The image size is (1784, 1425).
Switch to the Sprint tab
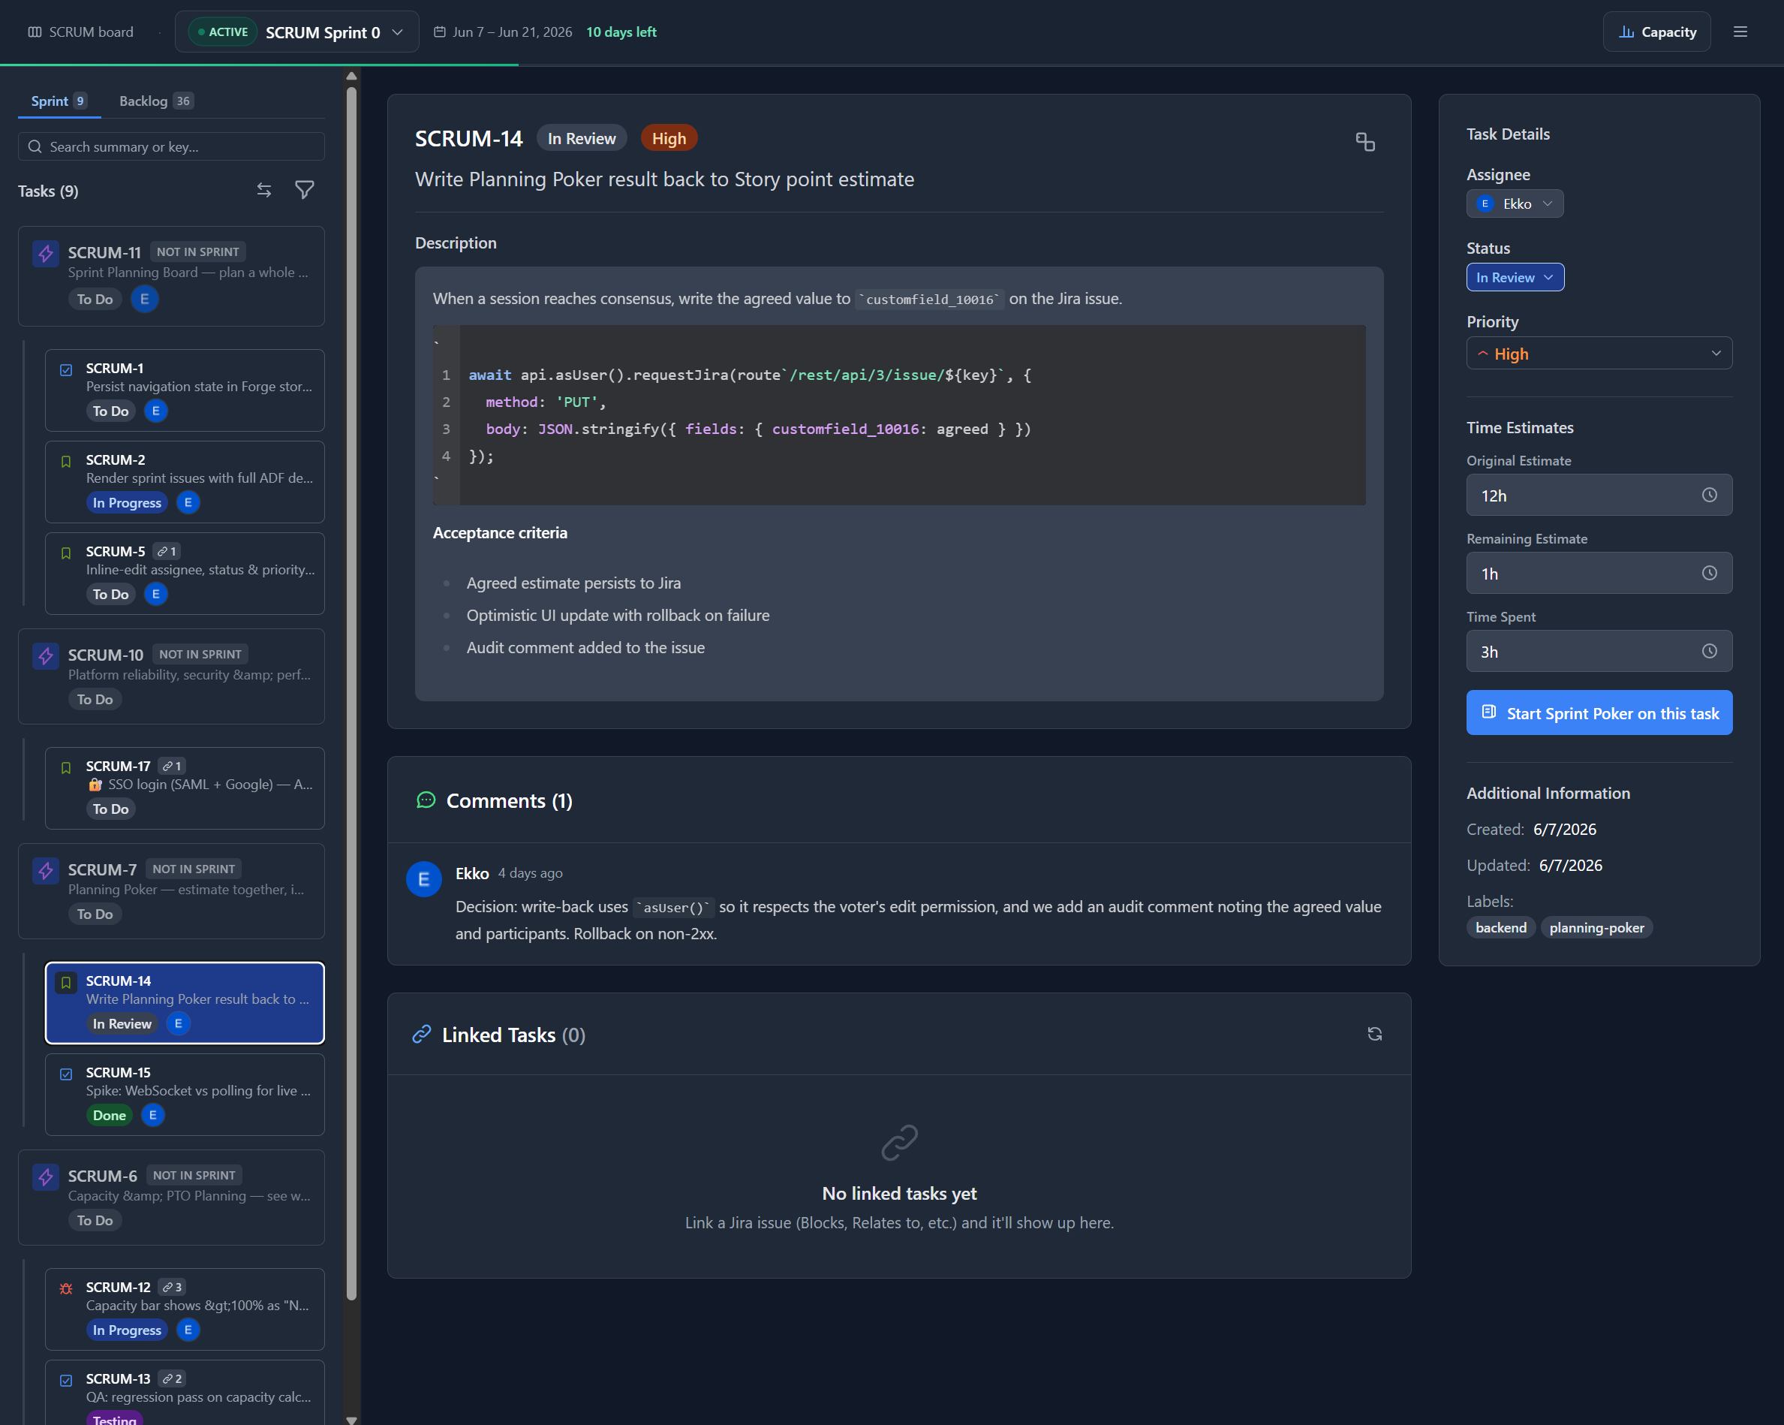[x=59, y=101]
